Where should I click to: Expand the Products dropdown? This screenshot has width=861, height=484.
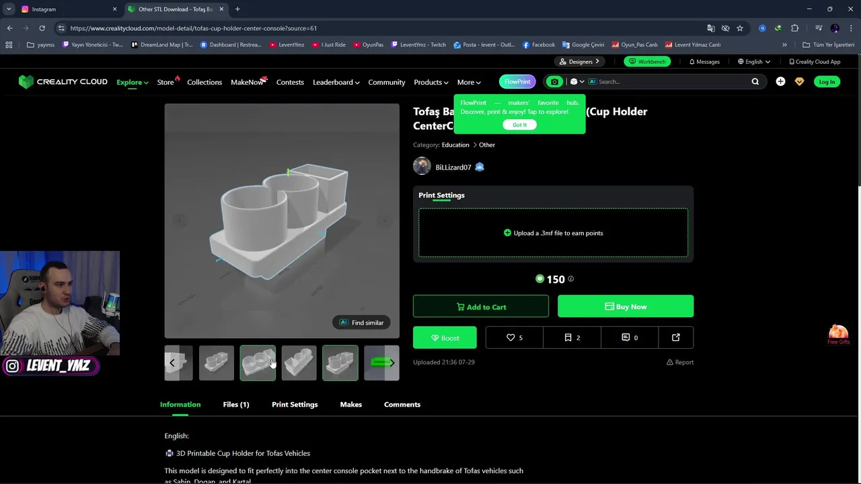[x=431, y=82]
